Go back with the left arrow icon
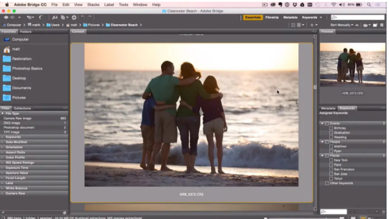 coord(5,17)
